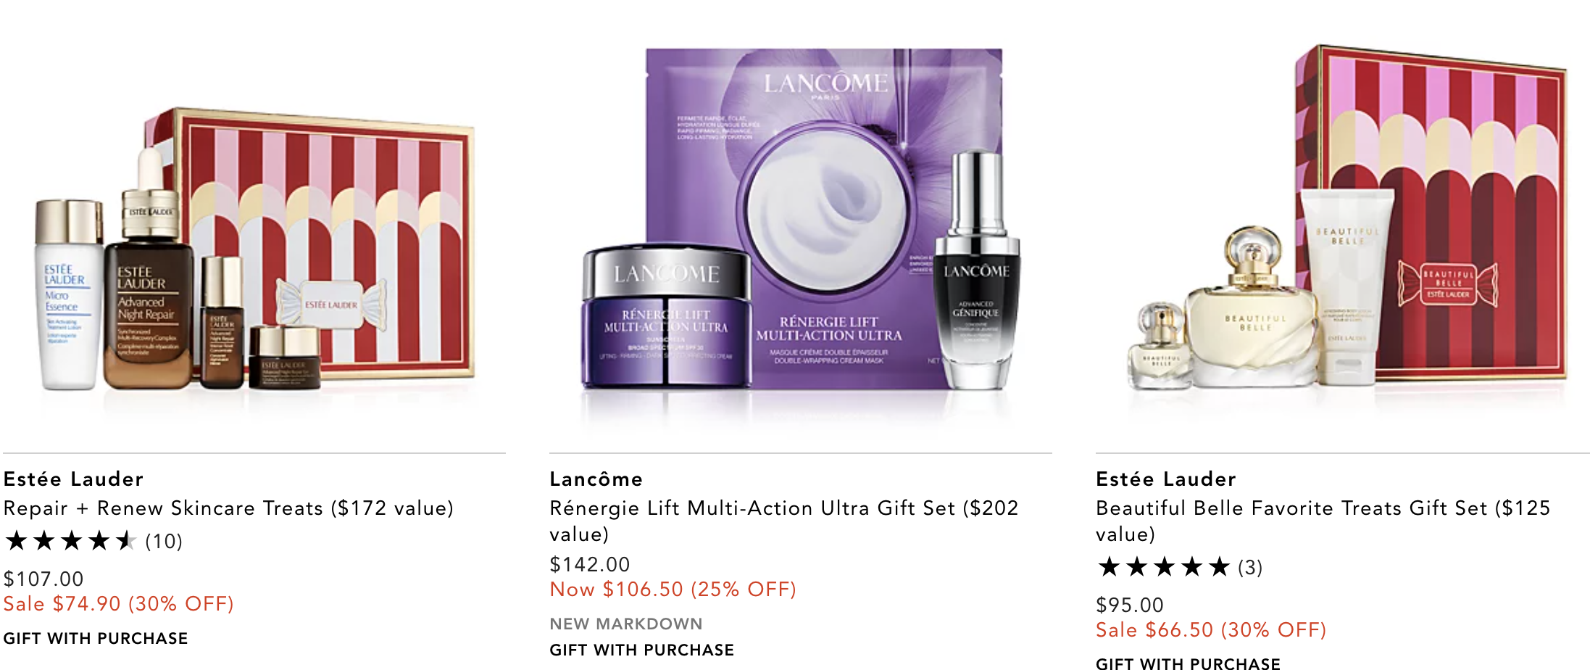
Task: Open the star rating for Repair + Renew
Action: coord(70,541)
